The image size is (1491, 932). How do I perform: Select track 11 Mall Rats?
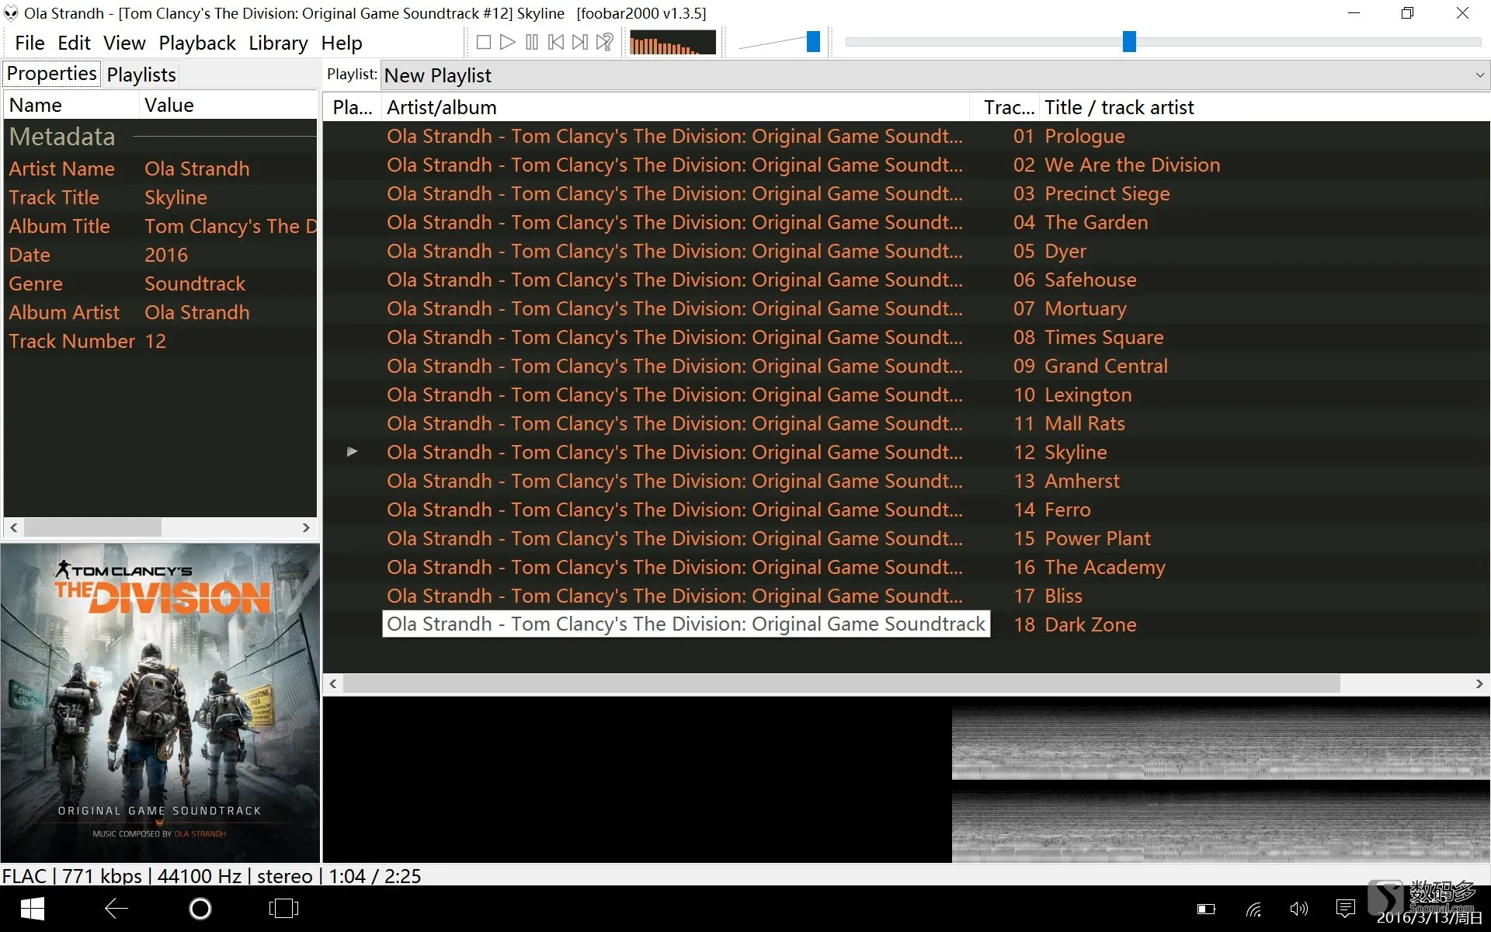906,423
